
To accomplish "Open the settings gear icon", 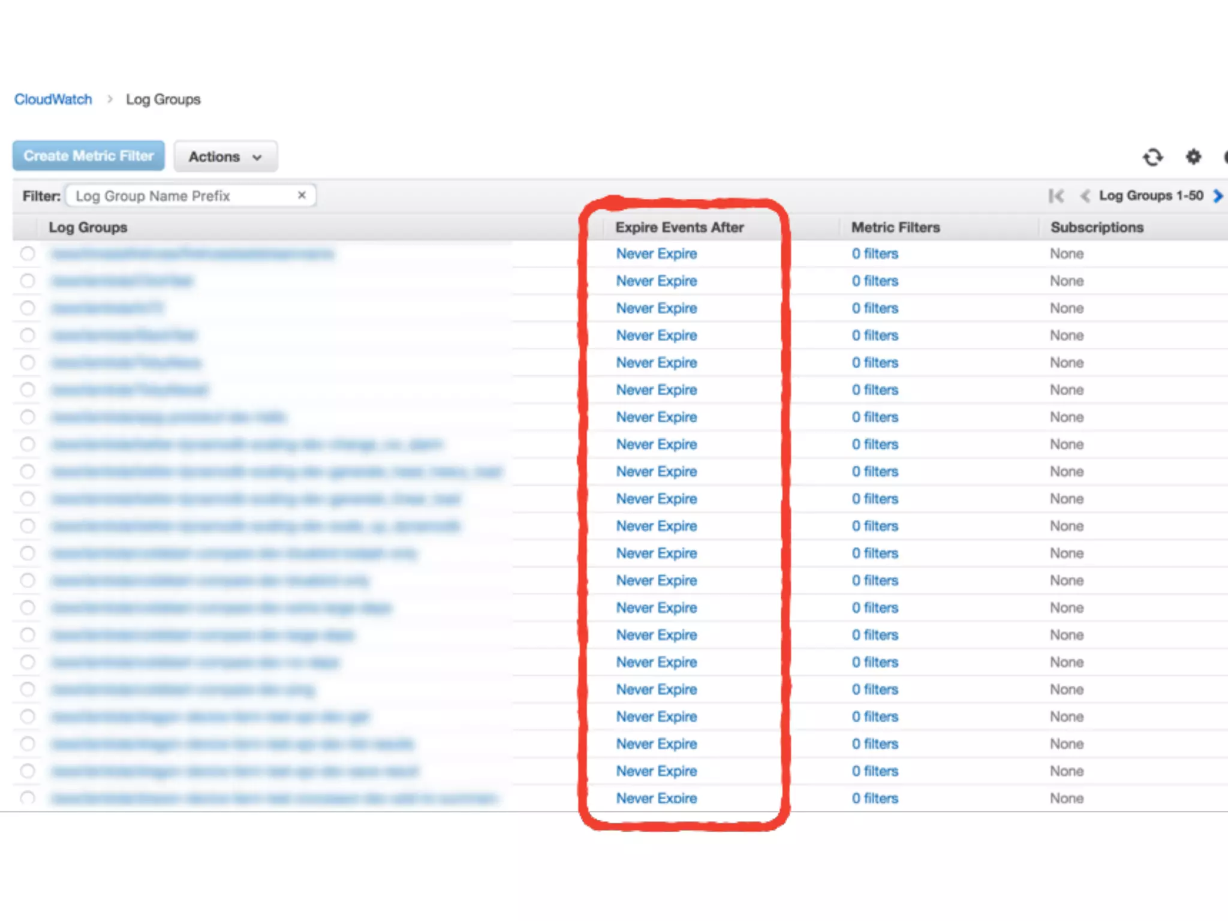I will [x=1193, y=157].
